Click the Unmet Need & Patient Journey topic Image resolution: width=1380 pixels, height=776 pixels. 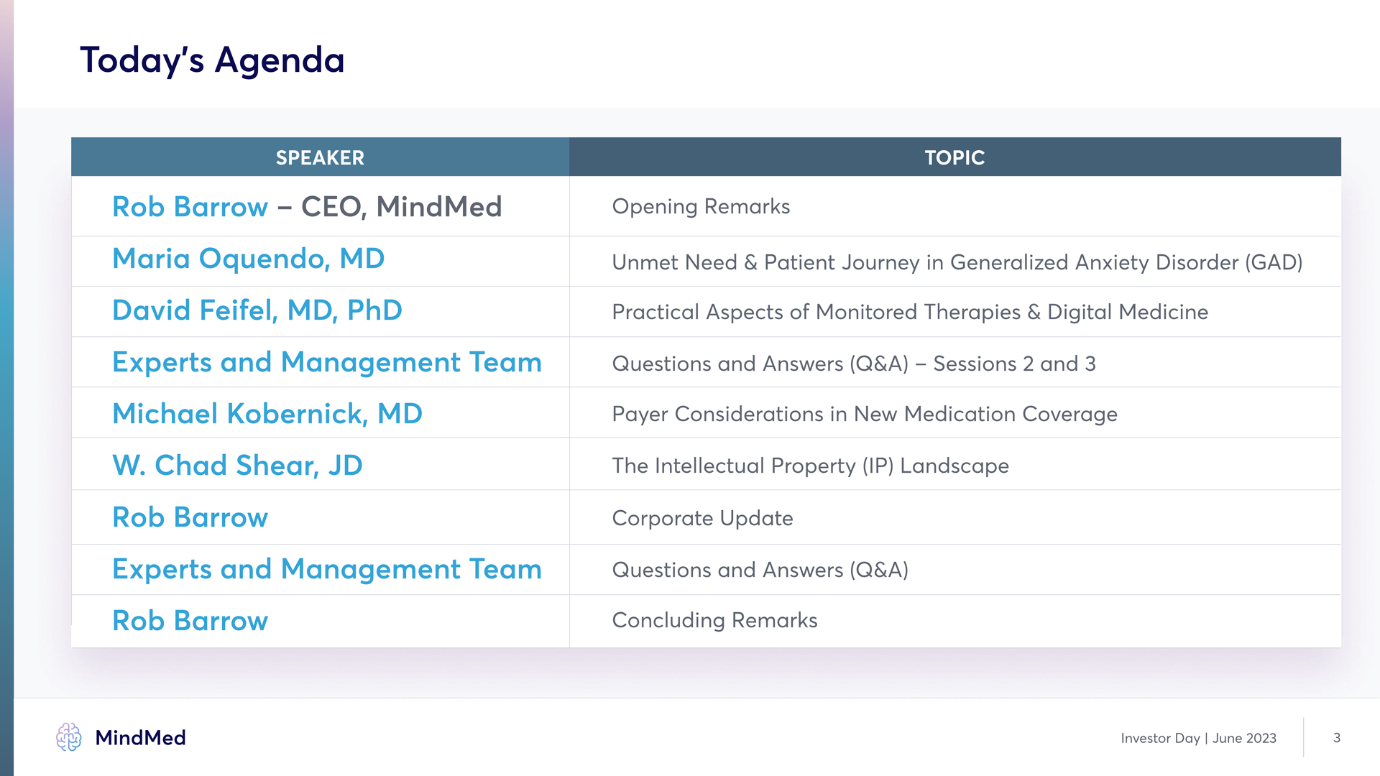957,262
